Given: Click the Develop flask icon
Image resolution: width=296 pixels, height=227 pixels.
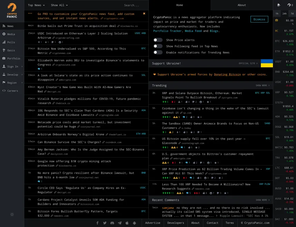Looking at the screenshot, I should point(4,74).
